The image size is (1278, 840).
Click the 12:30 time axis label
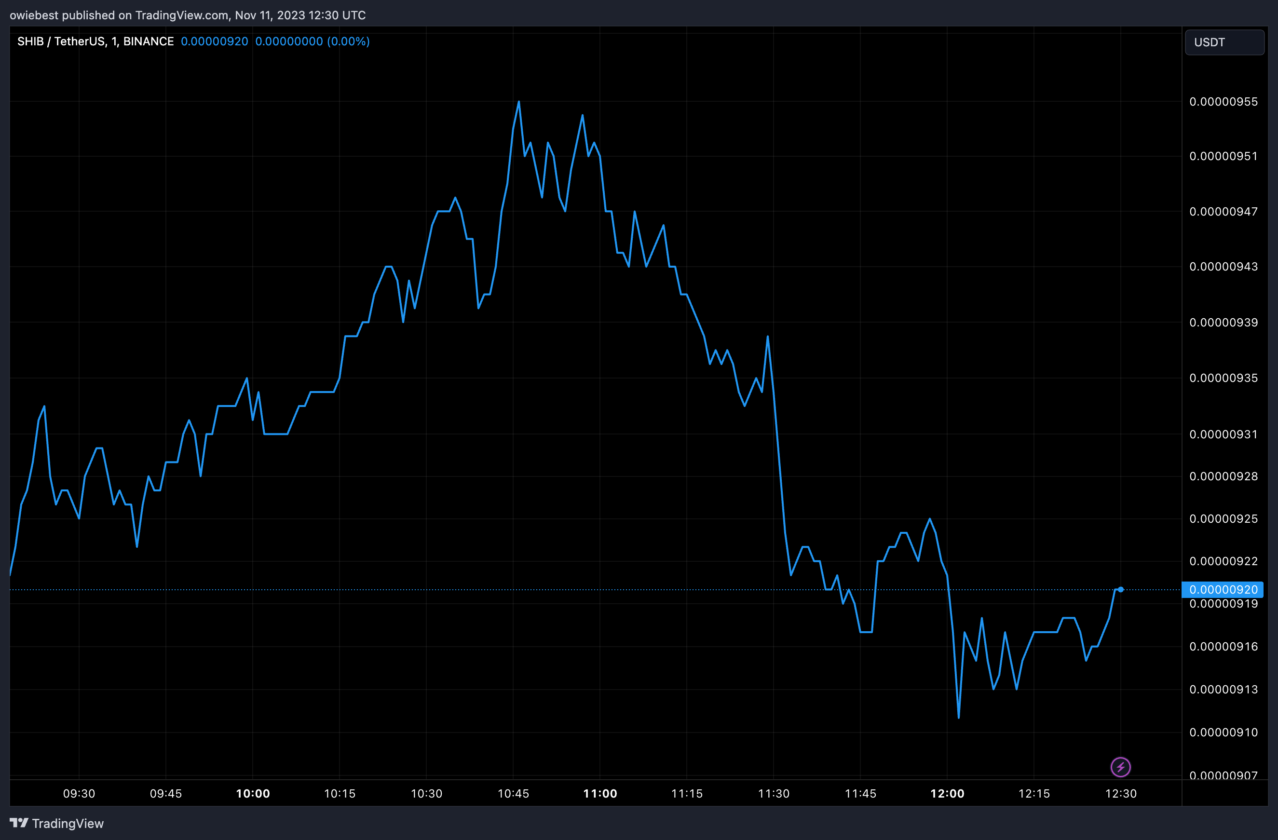click(x=1121, y=793)
